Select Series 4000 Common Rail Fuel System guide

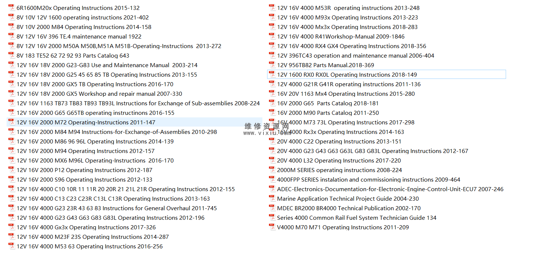click(x=356, y=218)
